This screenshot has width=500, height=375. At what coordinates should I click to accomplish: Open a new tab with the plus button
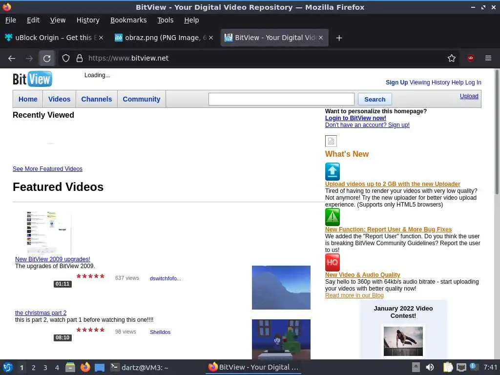pos(339,38)
